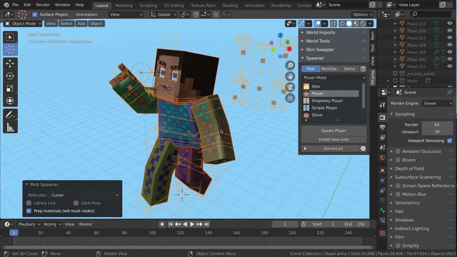Viewport: 457px width, 257px height.
Task: Select the Move tool
Action: pos(10,64)
